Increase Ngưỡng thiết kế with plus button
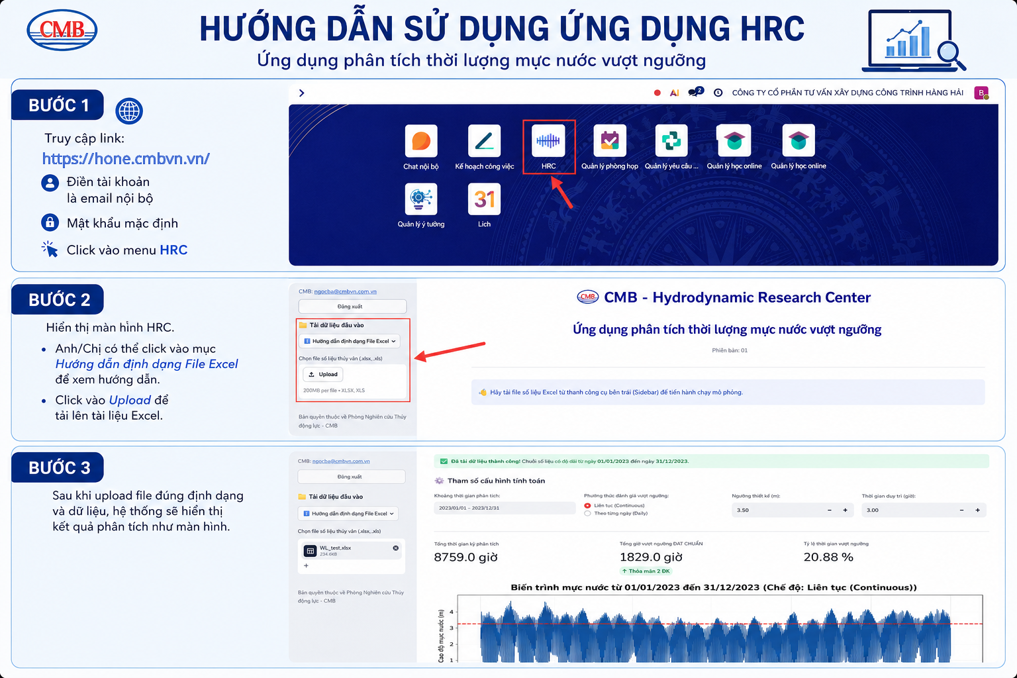This screenshot has width=1017, height=678. pos(845,510)
